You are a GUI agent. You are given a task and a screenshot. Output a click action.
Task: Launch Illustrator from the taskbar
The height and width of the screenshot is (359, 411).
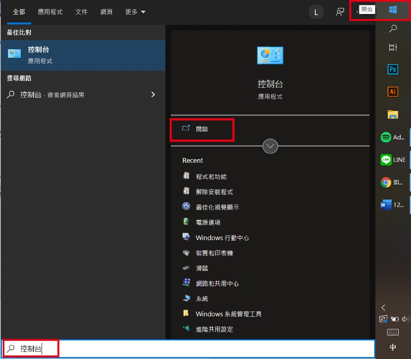coord(393,92)
